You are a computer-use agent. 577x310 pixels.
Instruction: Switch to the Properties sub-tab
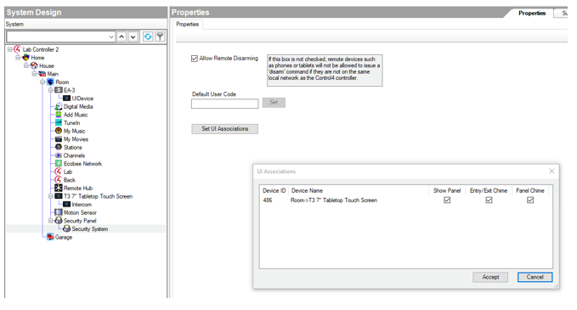(188, 25)
